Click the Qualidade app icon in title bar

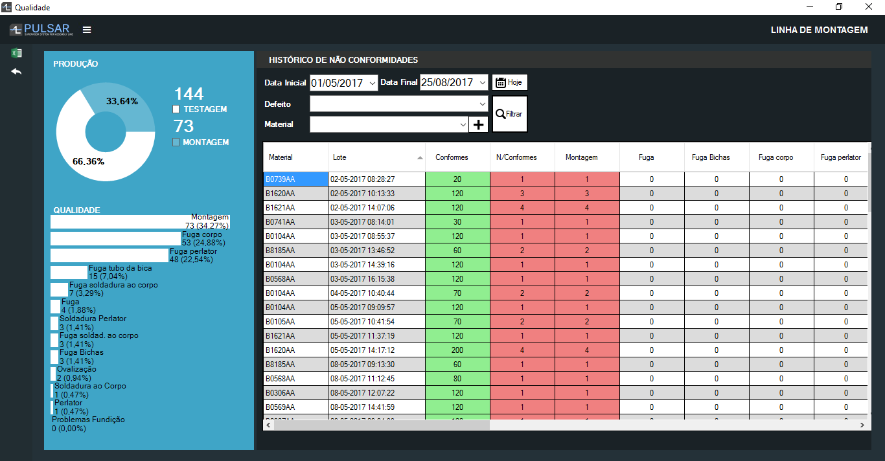7,7
